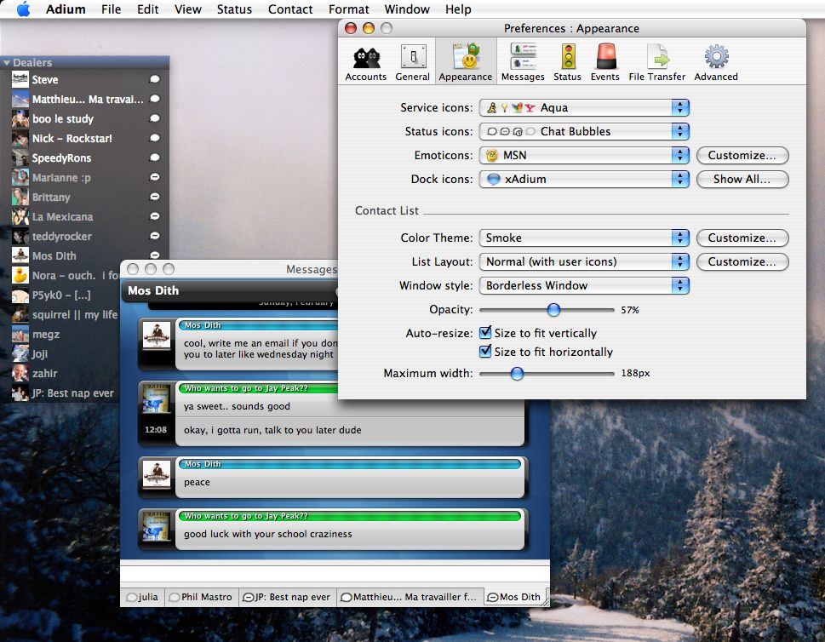Collapse the Dealers contact group
The width and height of the screenshot is (825, 642).
pyautogui.click(x=7, y=63)
